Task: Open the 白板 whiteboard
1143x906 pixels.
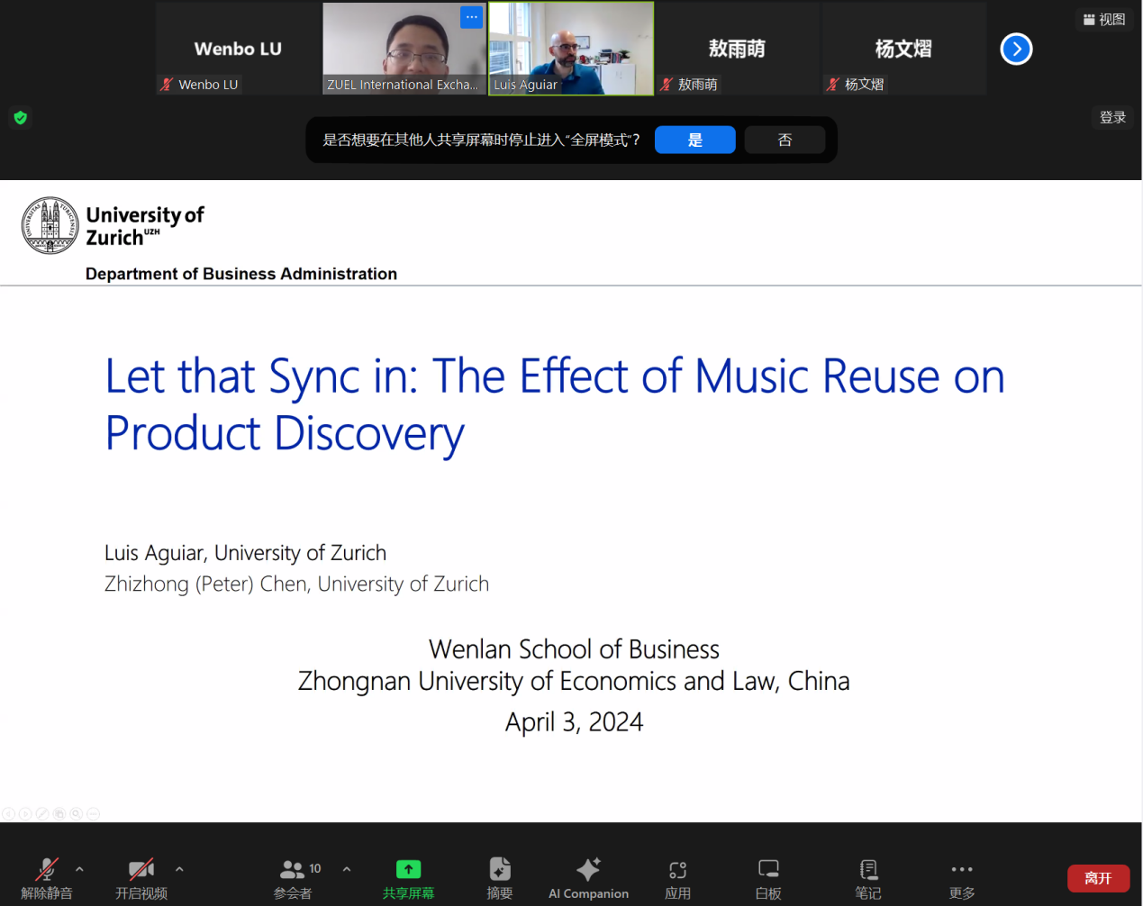Action: (x=768, y=876)
